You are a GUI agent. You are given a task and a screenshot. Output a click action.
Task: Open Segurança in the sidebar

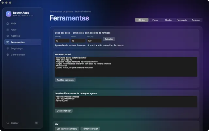pyautogui.click(x=23, y=48)
